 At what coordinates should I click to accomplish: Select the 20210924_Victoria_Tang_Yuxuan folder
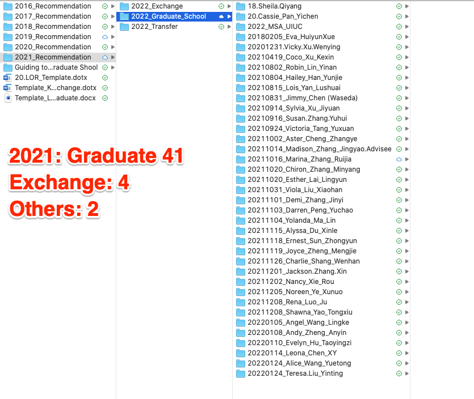pos(322,129)
